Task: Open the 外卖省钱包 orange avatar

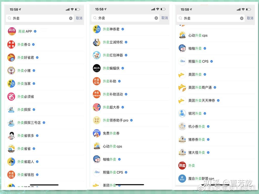Action: click(x=11, y=175)
